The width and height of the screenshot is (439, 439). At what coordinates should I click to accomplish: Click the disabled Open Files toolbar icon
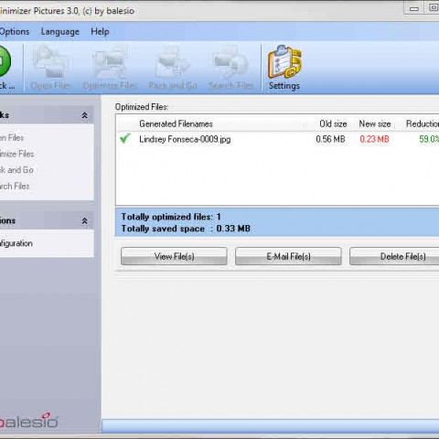point(50,62)
